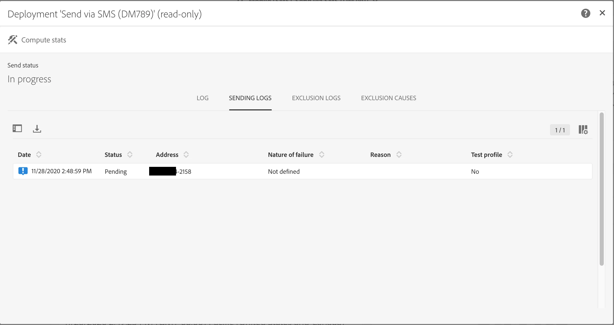Sort by Reason column arrows
The height and width of the screenshot is (325, 614).
[399, 155]
